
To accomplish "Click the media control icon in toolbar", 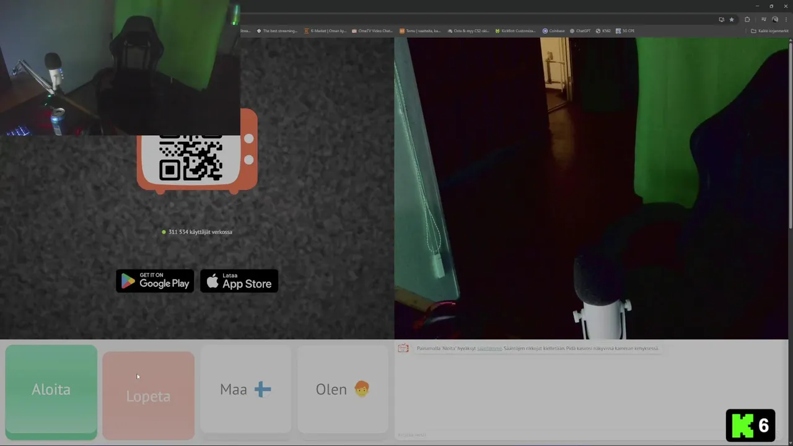I will (x=763, y=19).
